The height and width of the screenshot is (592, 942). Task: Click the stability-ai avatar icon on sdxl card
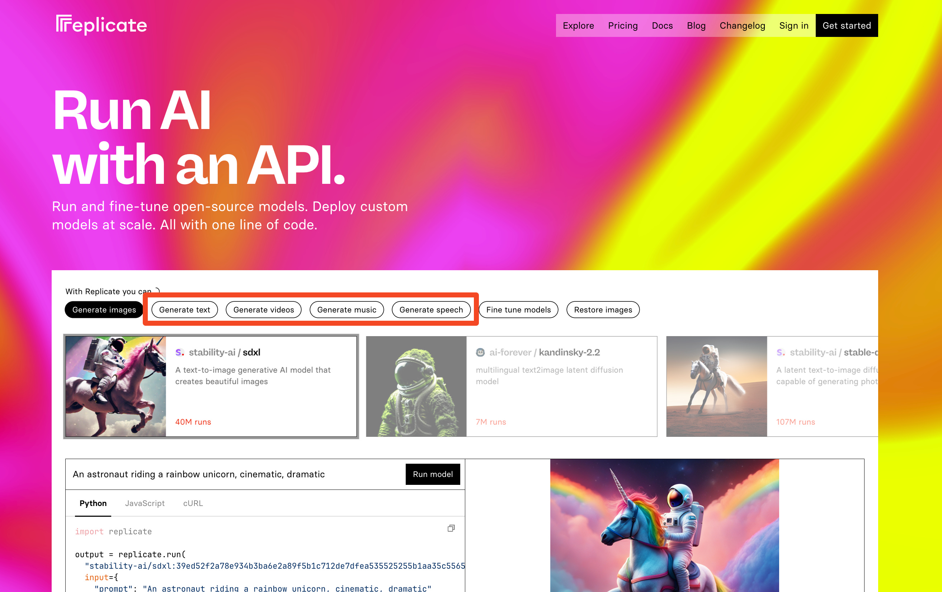pos(180,353)
